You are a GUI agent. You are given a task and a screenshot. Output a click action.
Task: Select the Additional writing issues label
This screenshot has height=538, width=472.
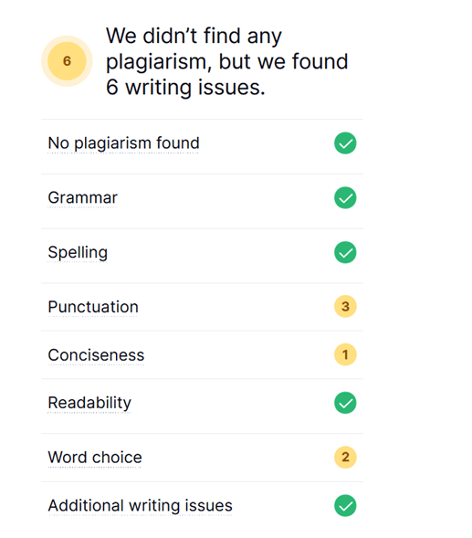pyautogui.click(x=141, y=506)
